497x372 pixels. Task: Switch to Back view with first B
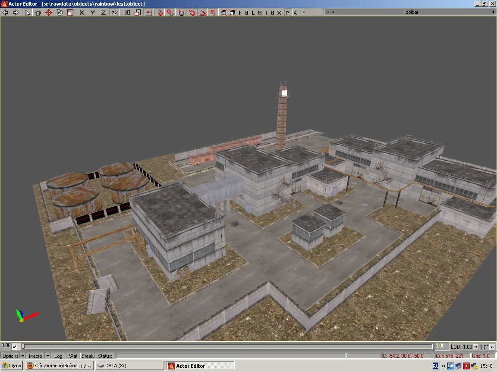coord(247,12)
